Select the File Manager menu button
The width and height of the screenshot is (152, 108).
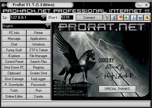[x=39, y=56]
